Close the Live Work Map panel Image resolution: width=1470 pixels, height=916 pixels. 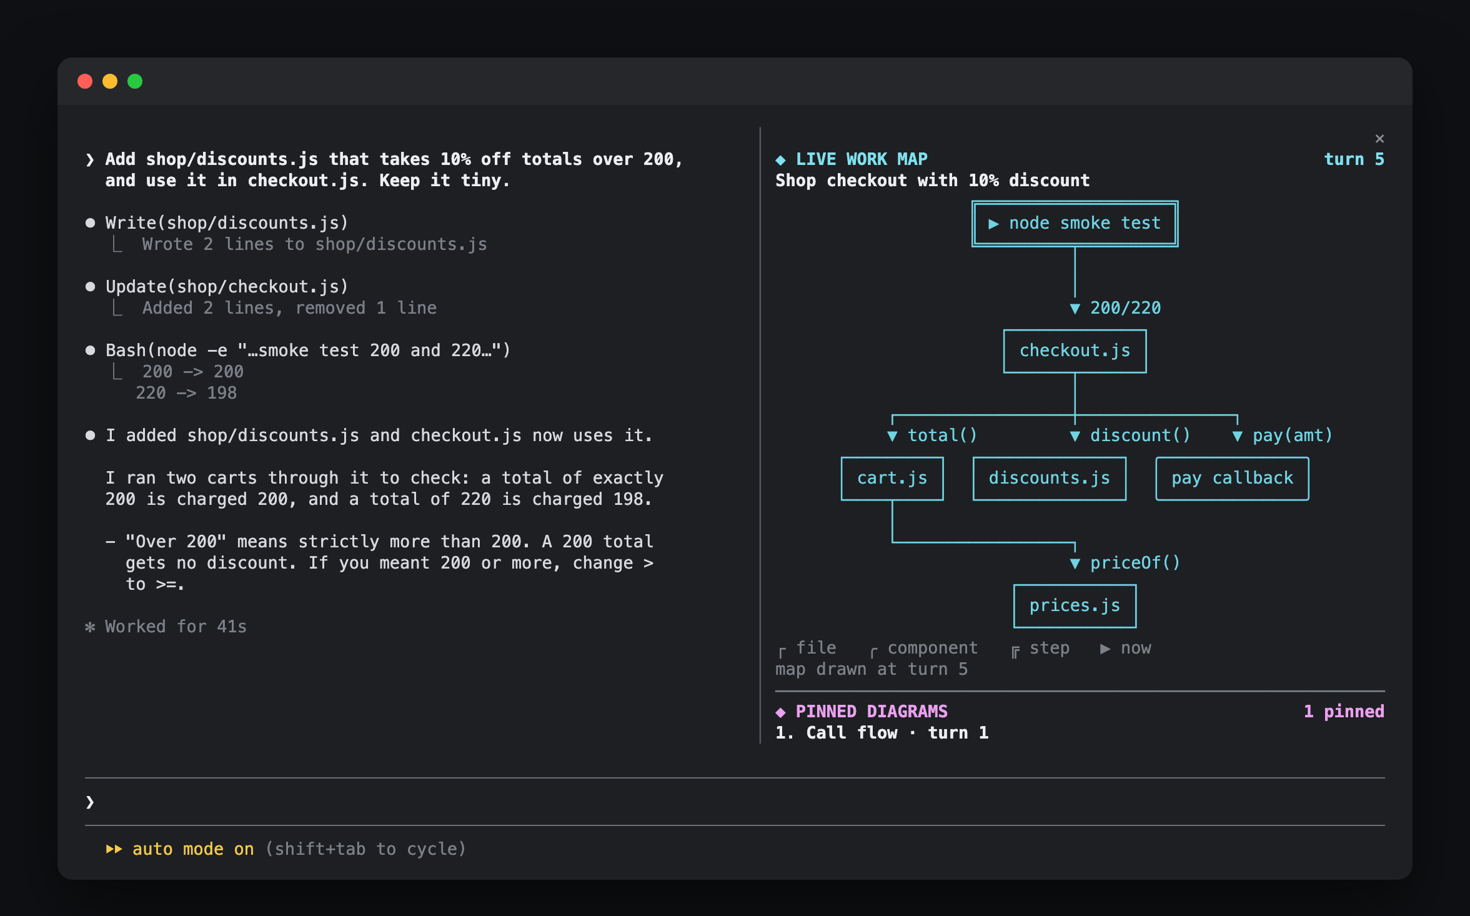point(1379,139)
